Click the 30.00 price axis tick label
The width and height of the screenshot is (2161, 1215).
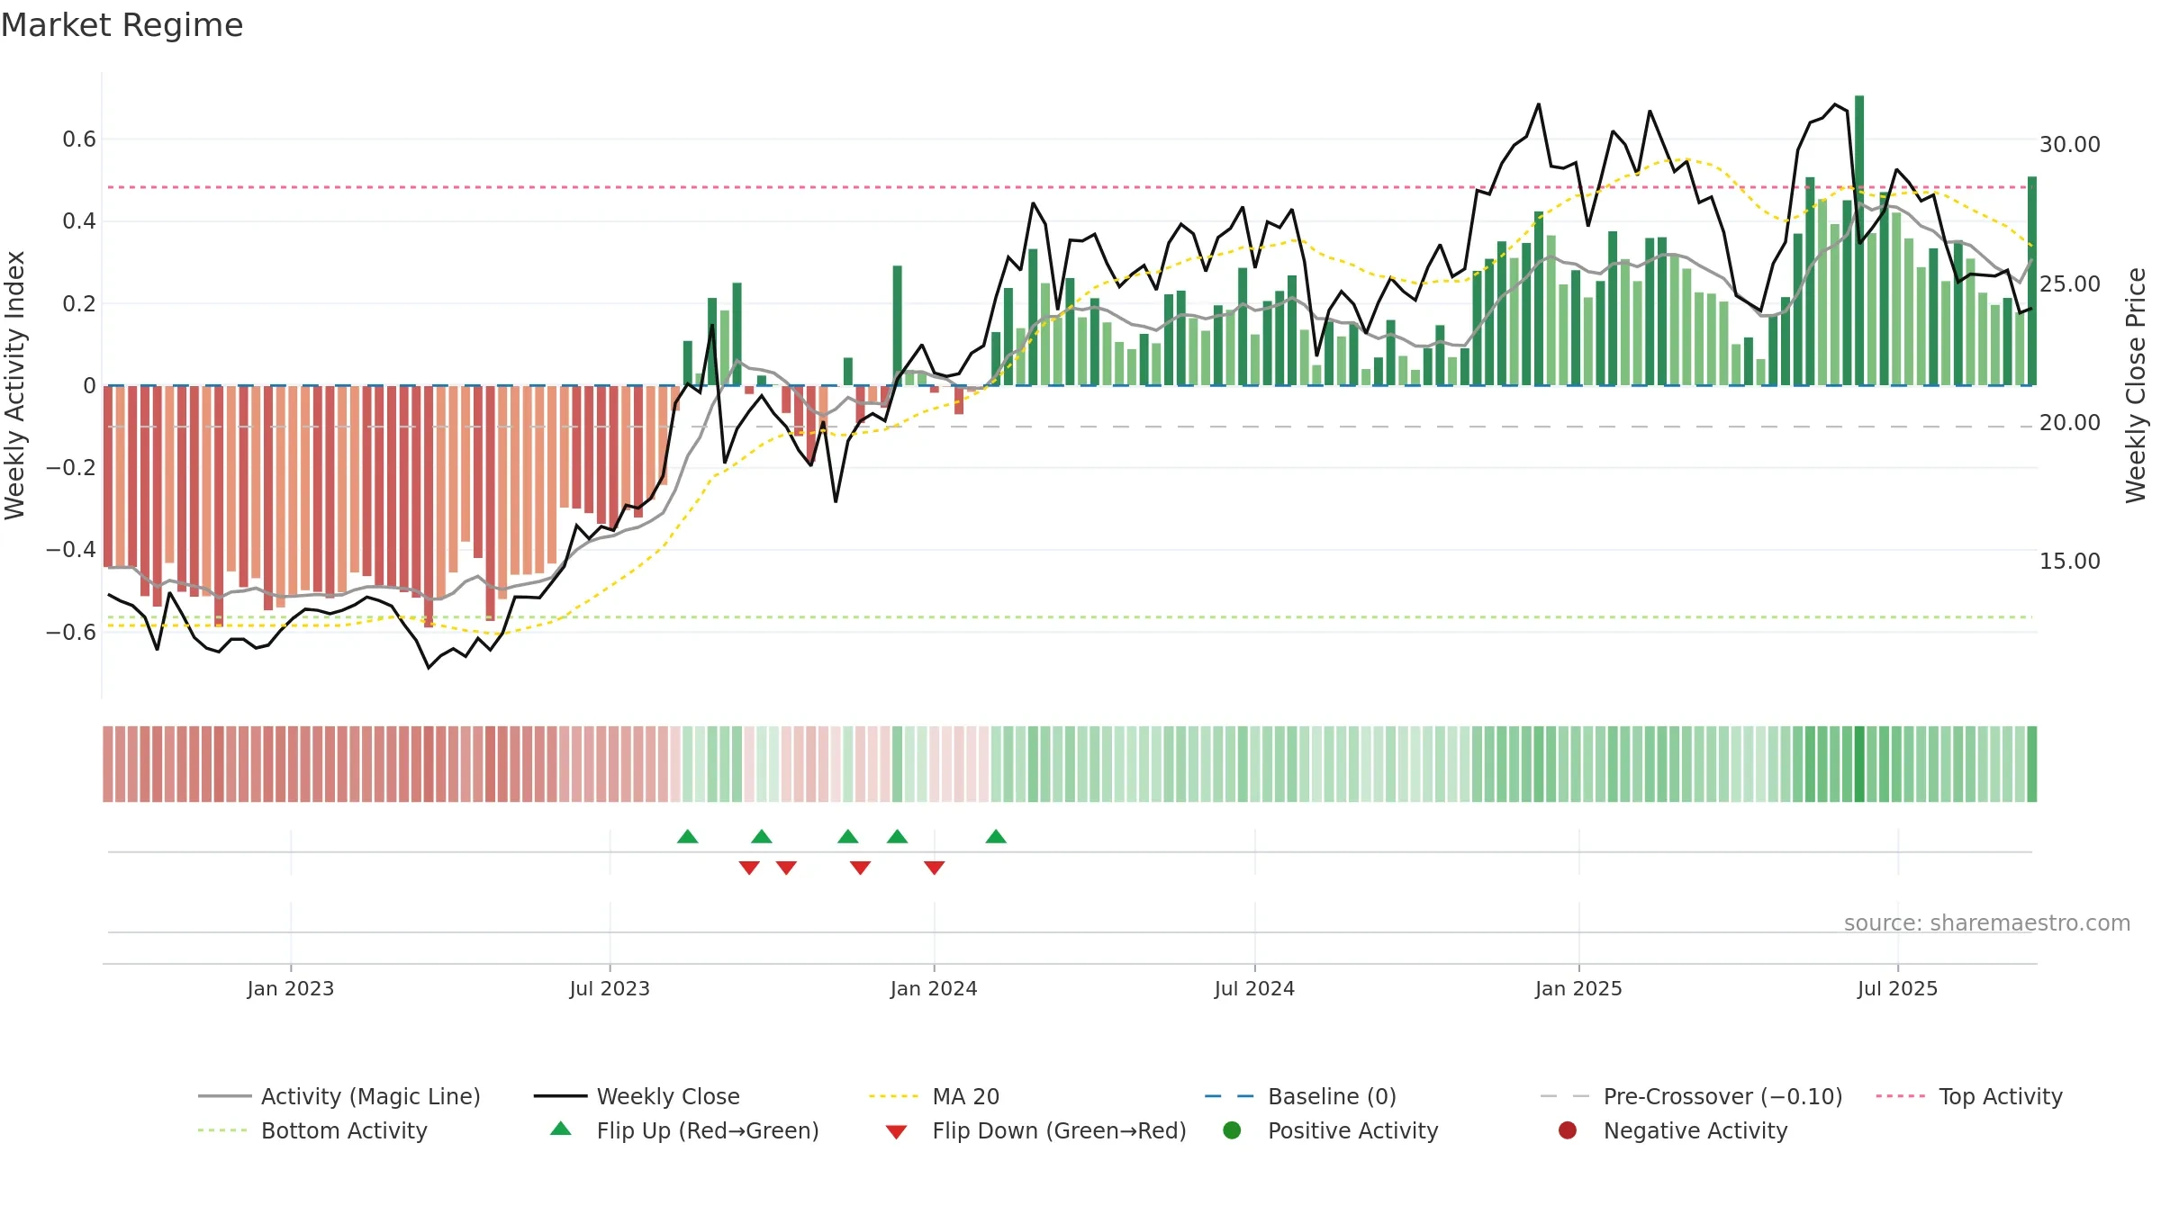pyautogui.click(x=2070, y=145)
